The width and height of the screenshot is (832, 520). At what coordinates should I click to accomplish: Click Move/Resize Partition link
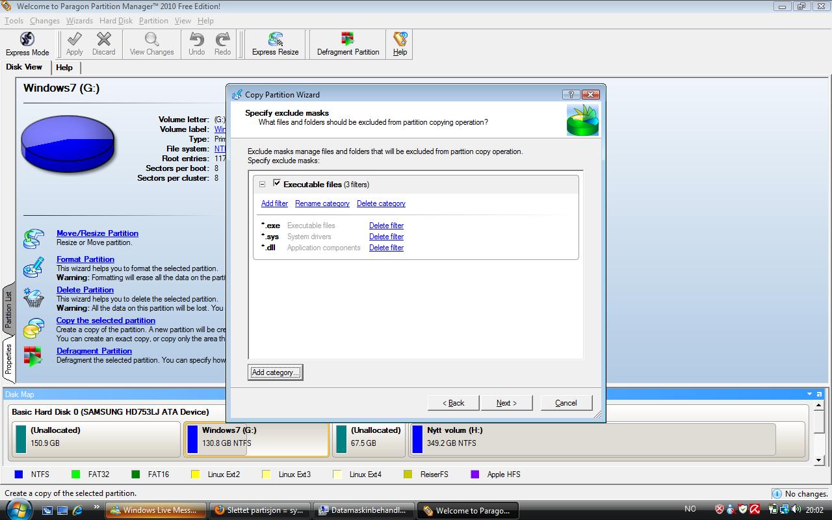tap(97, 233)
